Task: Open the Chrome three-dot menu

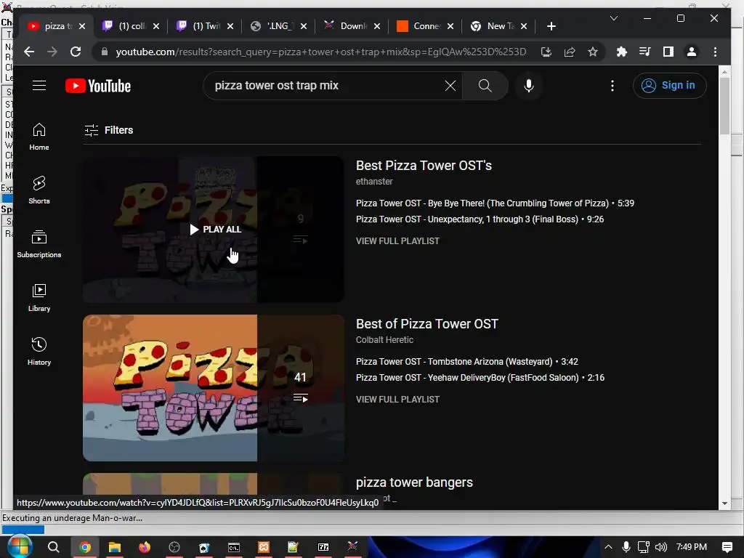Action: pyautogui.click(x=715, y=52)
